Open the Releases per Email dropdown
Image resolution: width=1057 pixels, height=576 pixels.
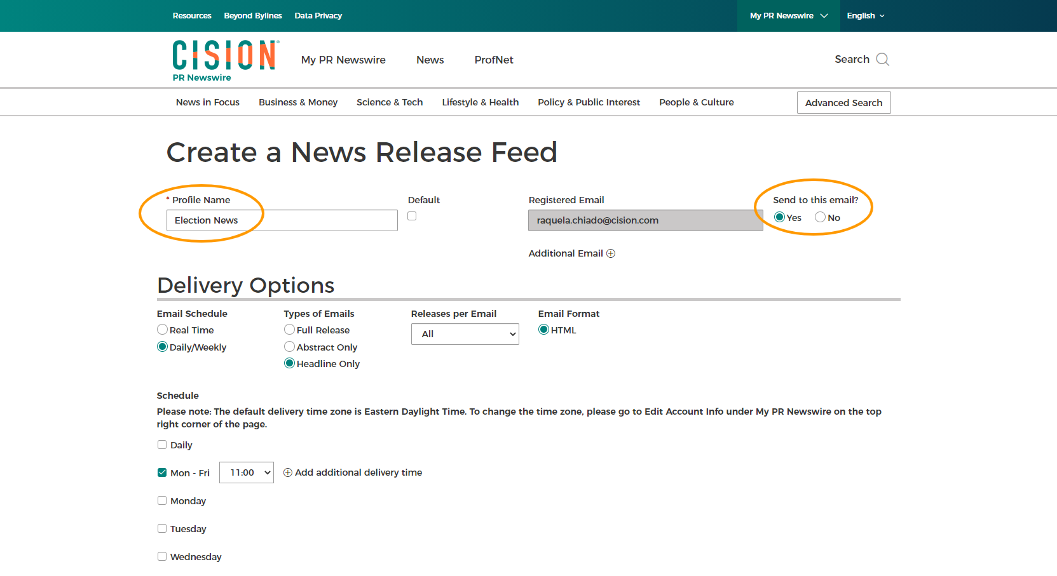tap(465, 334)
